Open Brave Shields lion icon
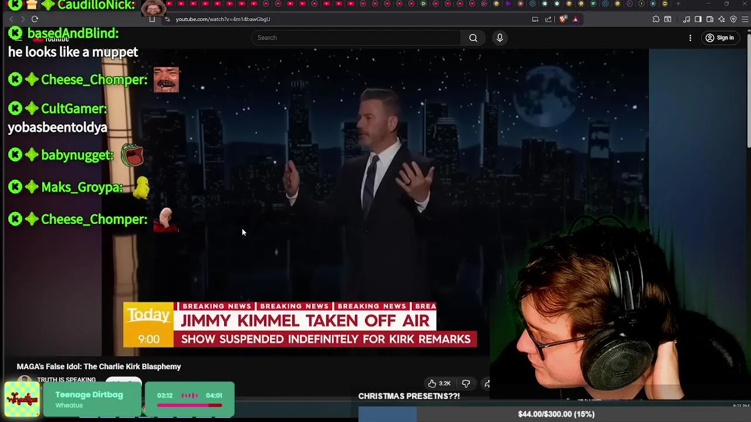Screen dimensions: 751x422 tap(563, 19)
